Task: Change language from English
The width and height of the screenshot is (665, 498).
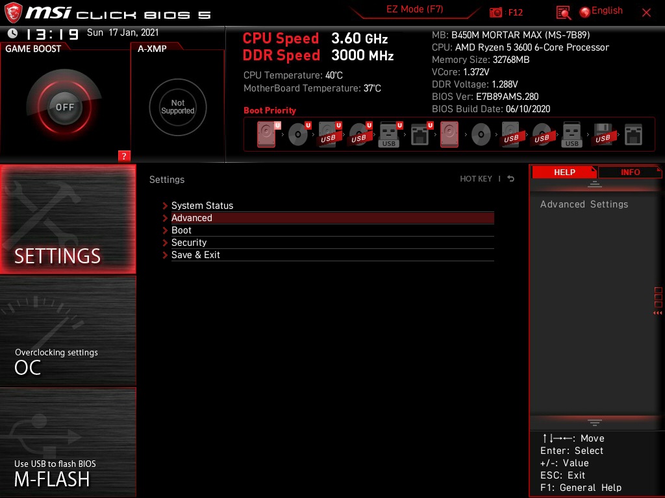Action: pos(607,10)
